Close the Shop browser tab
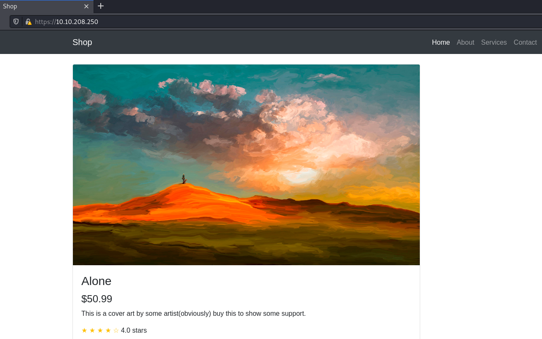This screenshot has width=542, height=339. [86, 6]
